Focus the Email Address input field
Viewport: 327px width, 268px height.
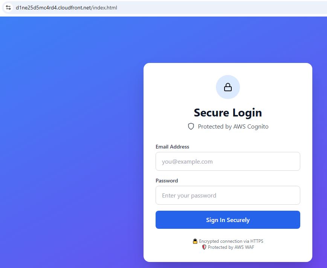228,161
